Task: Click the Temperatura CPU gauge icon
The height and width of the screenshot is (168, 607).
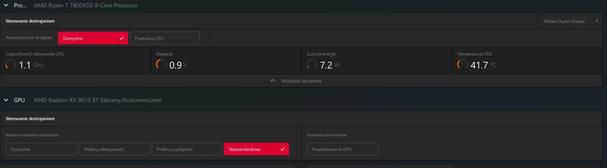Action: (x=462, y=64)
